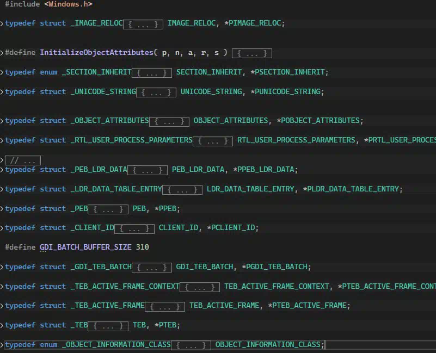The width and height of the screenshot is (436, 353).
Task: Expand _OBJECT_INFORMATION_CLASS enum gutter chevron
Action: [x=2, y=345]
